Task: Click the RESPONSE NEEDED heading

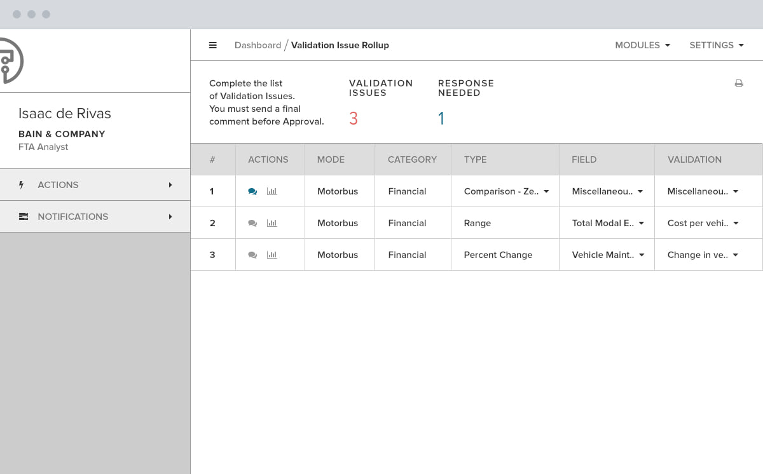Action: pos(466,88)
